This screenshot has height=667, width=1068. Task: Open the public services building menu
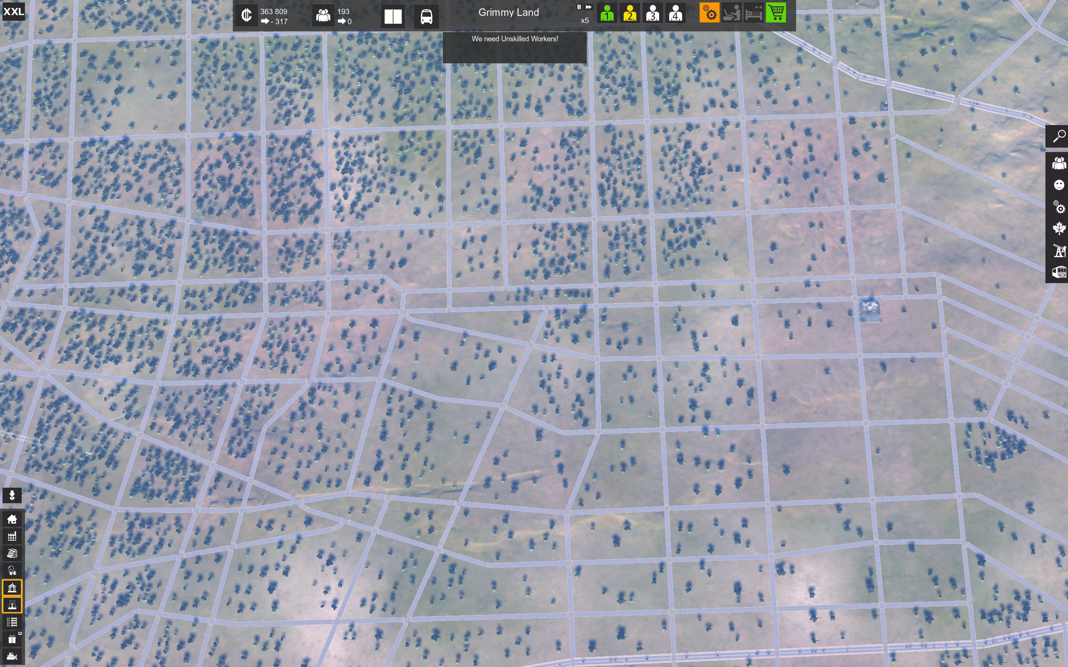pos(12,588)
